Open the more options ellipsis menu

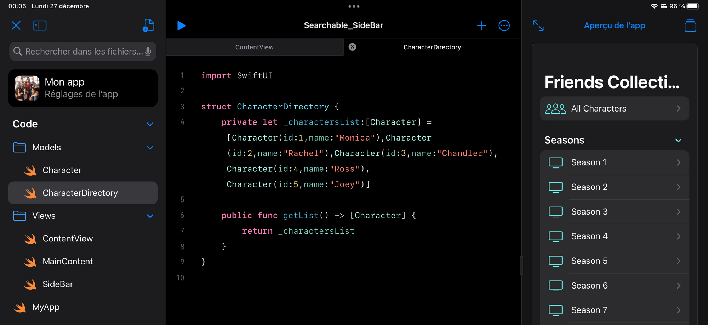coord(504,25)
